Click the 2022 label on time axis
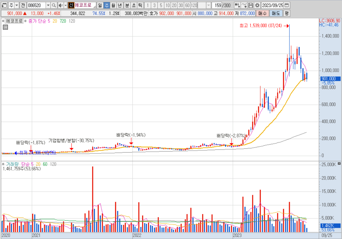The image size is (342, 239). pyautogui.click(x=137, y=235)
